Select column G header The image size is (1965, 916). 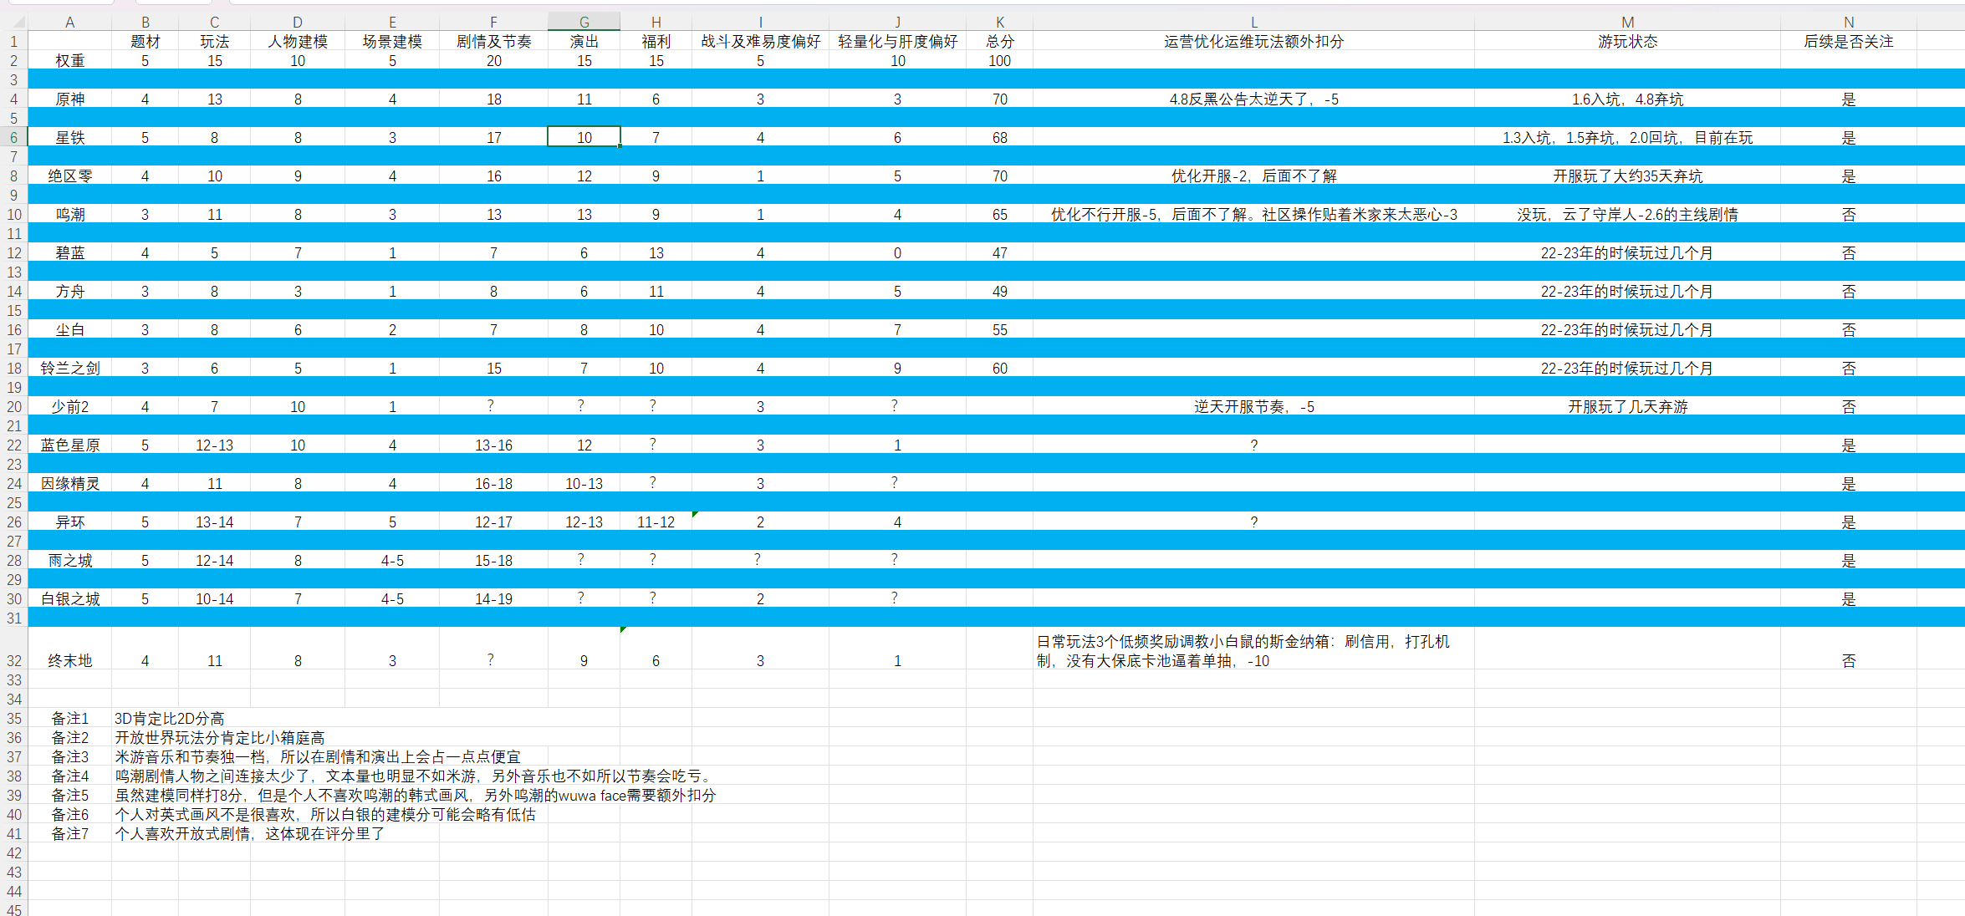(584, 22)
